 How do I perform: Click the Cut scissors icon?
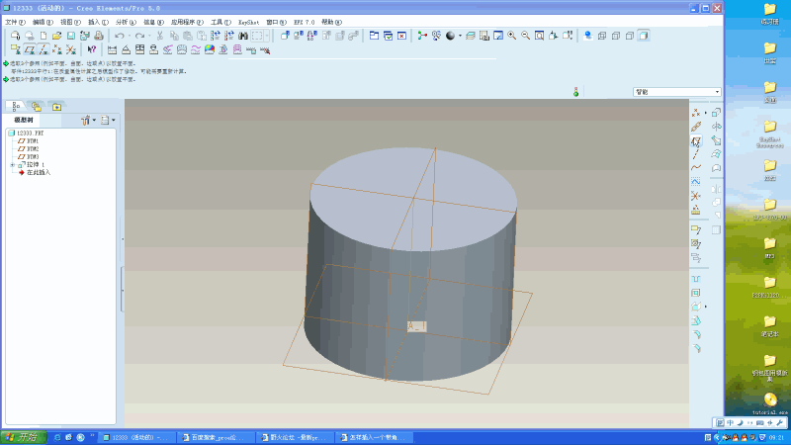pyautogui.click(x=160, y=36)
